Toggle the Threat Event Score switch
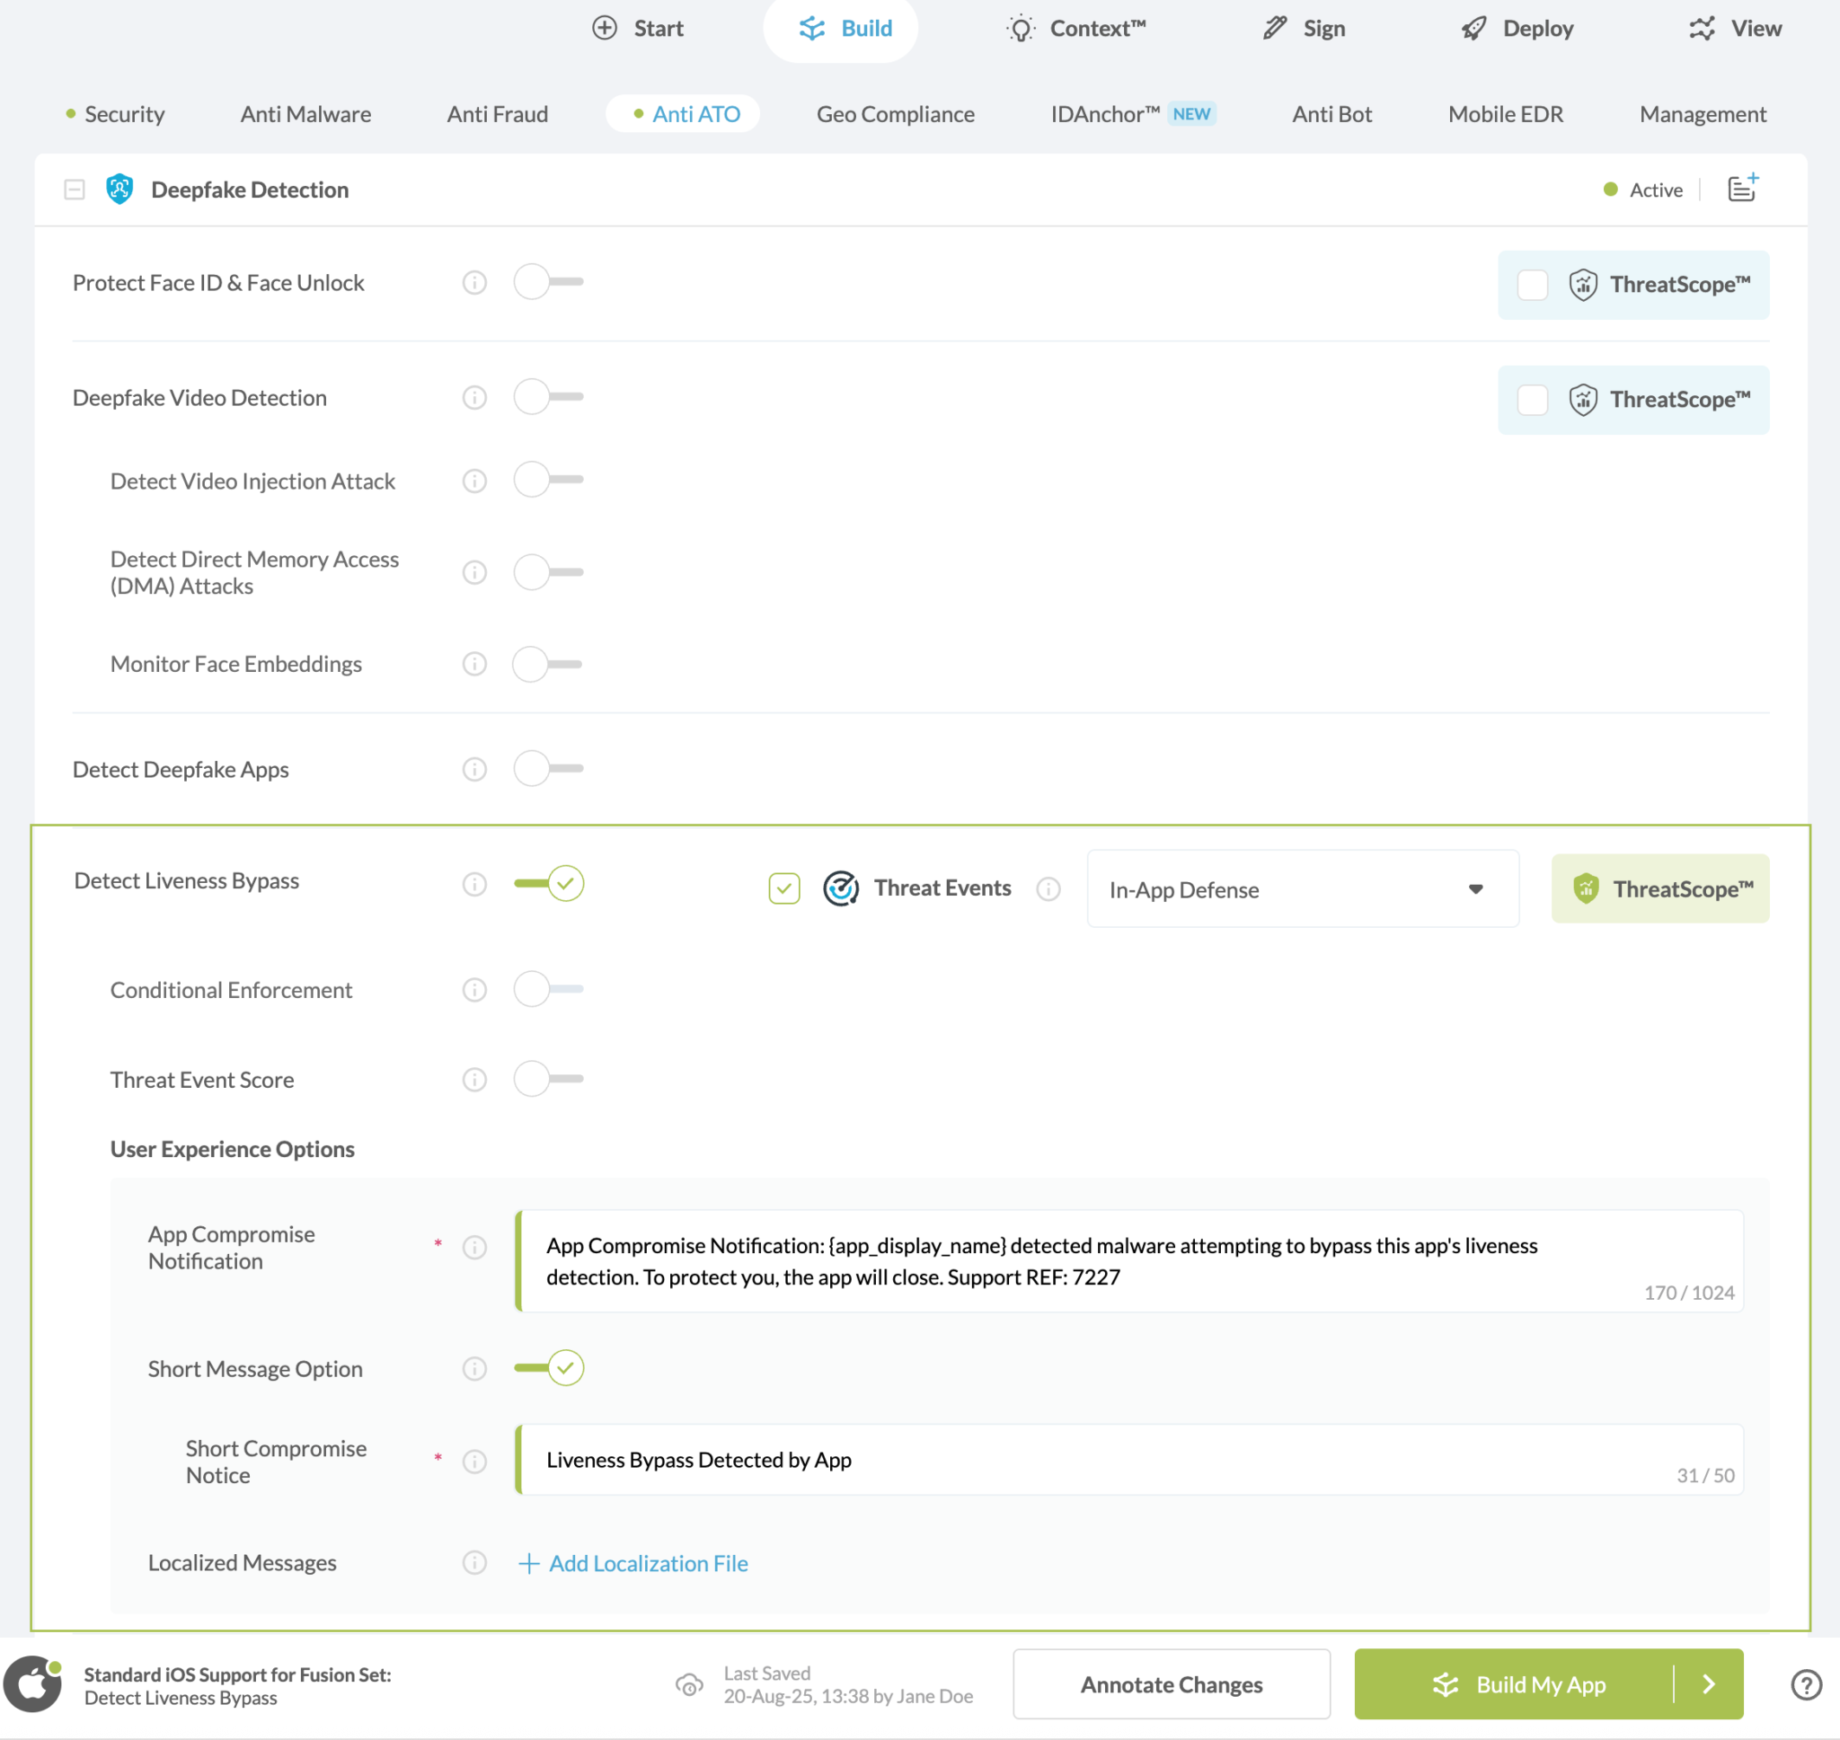The width and height of the screenshot is (1840, 1740). 547,1079
